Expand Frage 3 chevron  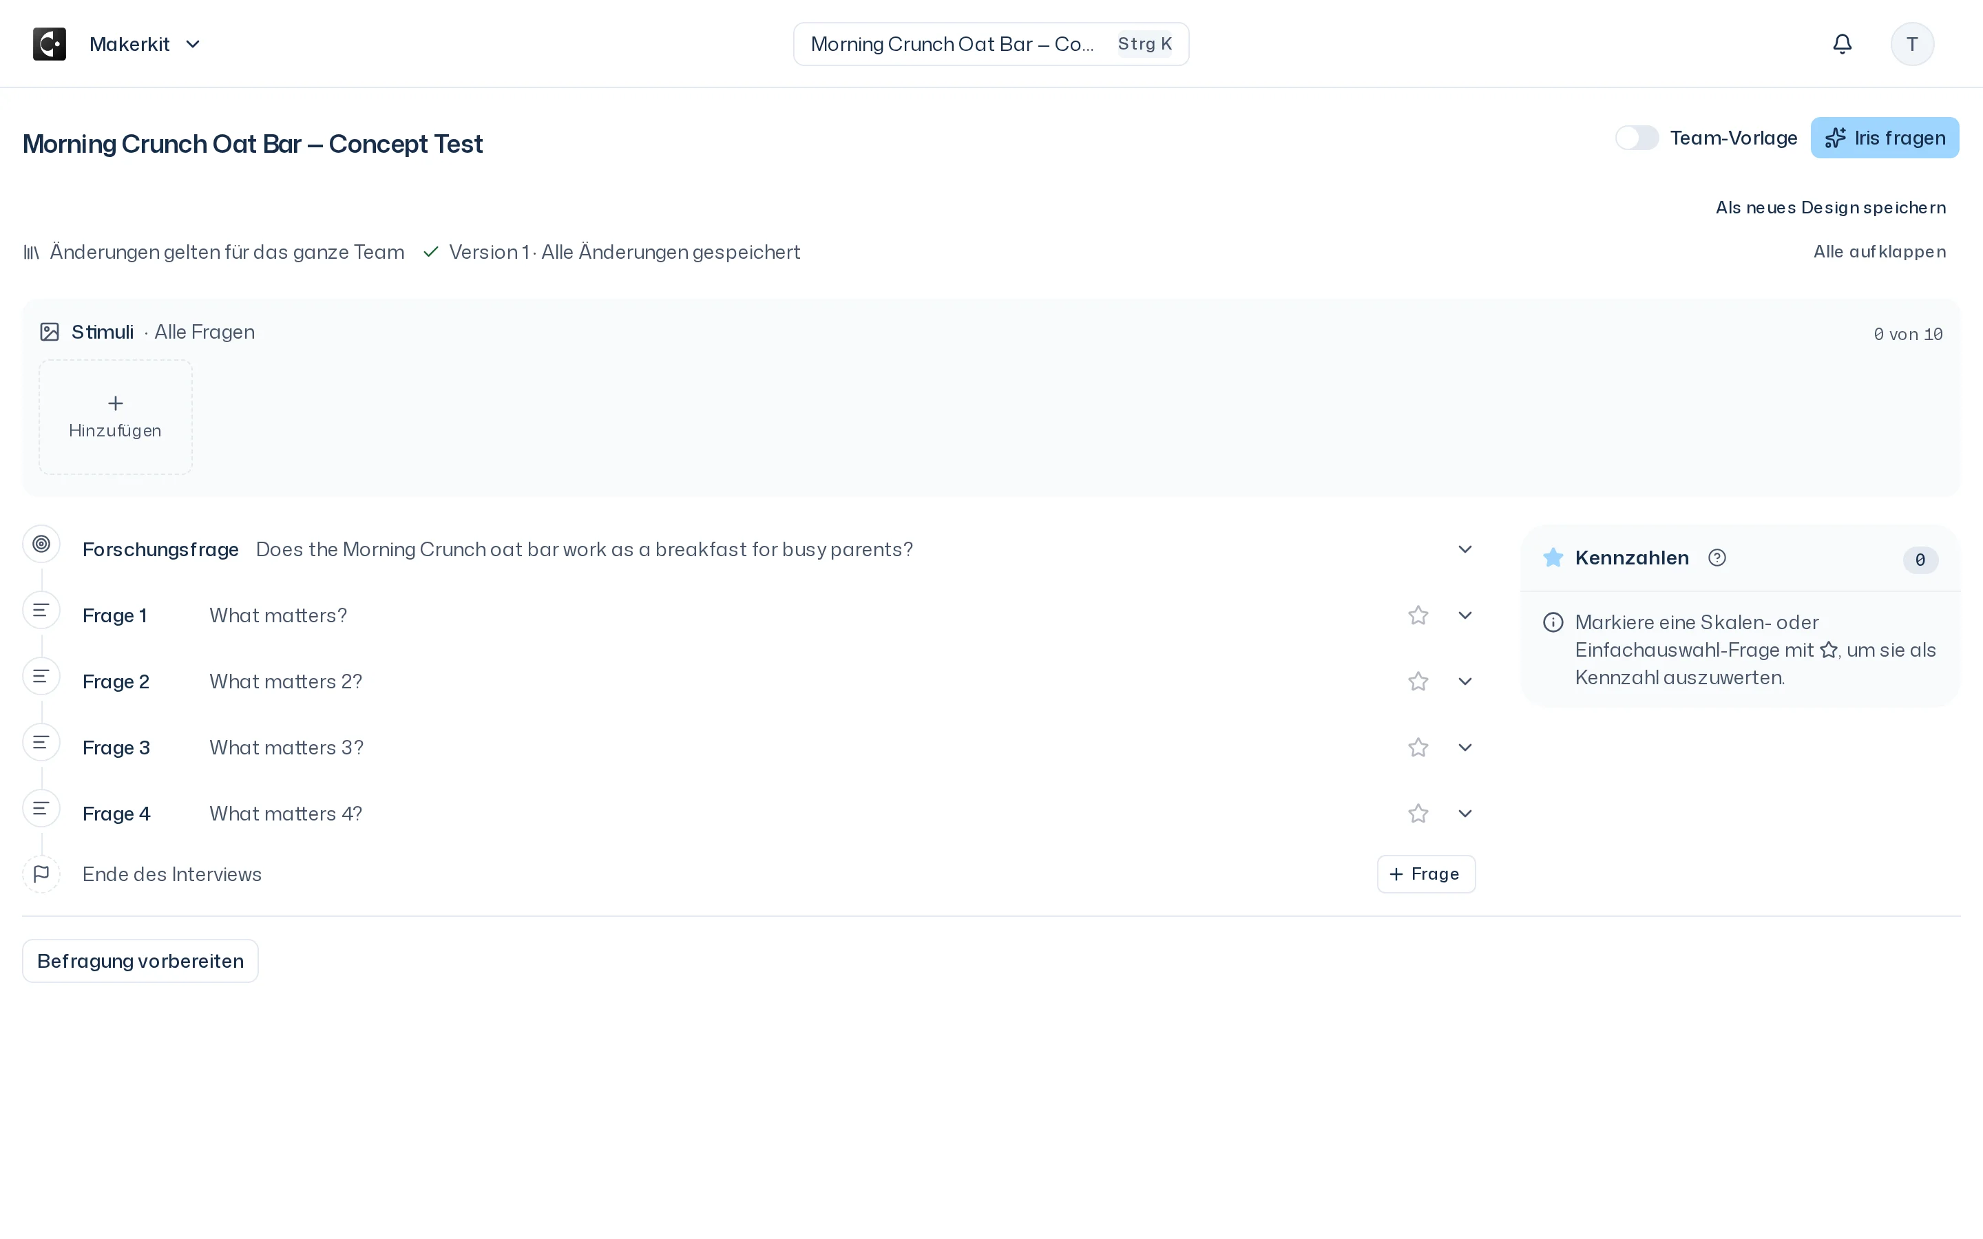[1465, 748]
